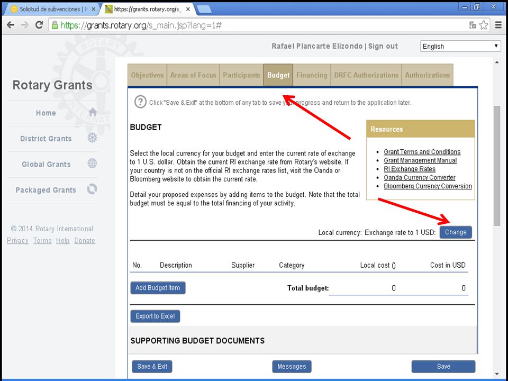
Task: Click Add Budget Item button
Action: 158,288
